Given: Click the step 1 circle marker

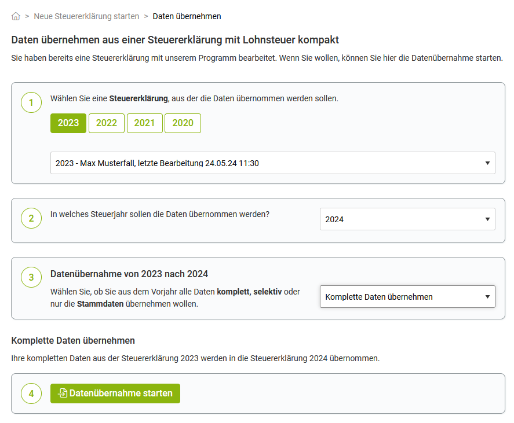Looking at the screenshot, I should click(31, 103).
